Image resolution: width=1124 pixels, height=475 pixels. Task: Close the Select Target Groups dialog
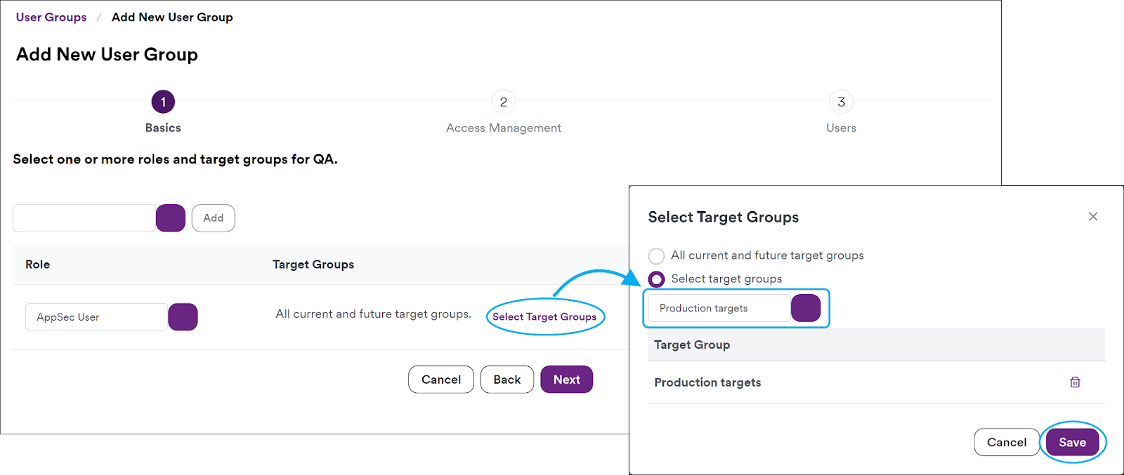[1093, 217]
